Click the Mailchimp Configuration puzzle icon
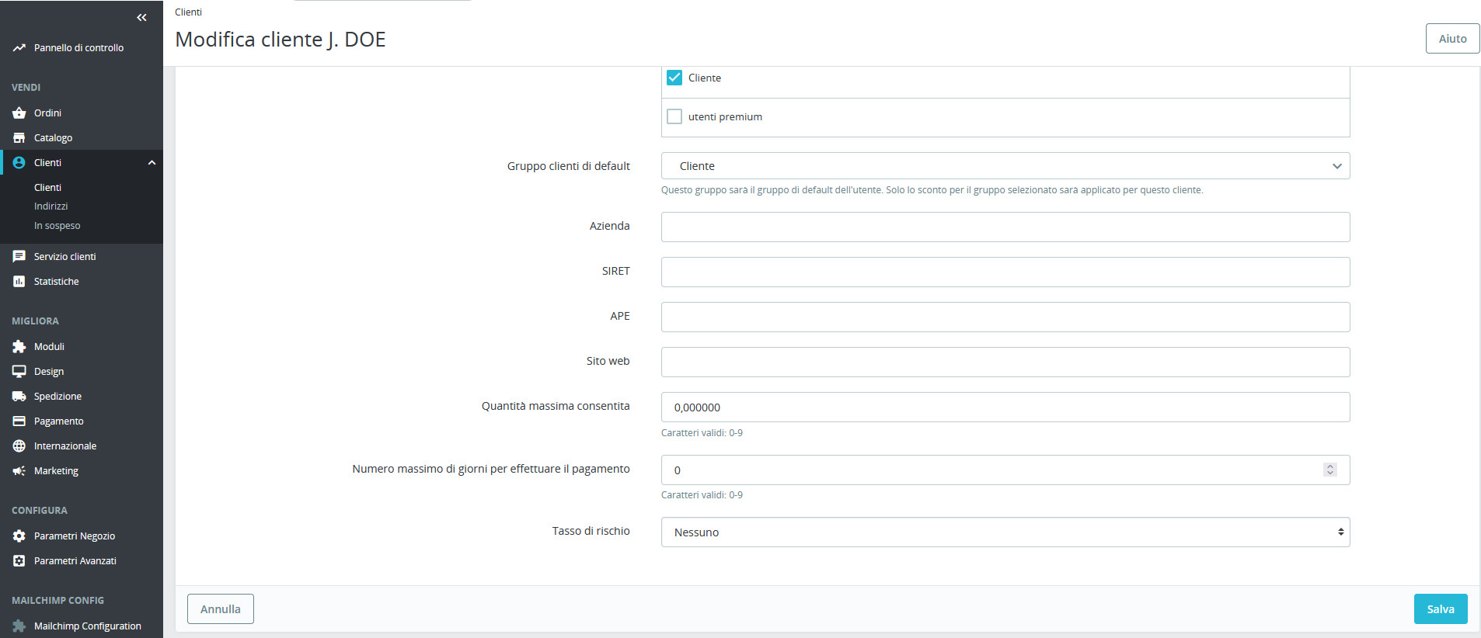The image size is (1481, 638). (x=19, y=626)
